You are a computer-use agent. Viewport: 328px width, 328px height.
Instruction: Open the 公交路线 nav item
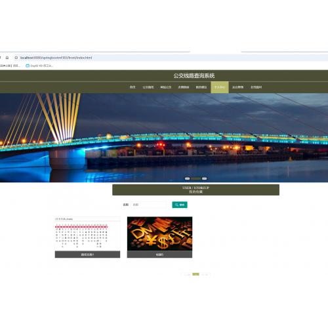(148, 87)
